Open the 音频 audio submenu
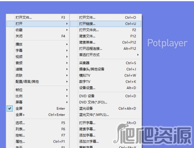The width and height of the screenshot is (194, 148). pyautogui.click(x=38, y=63)
